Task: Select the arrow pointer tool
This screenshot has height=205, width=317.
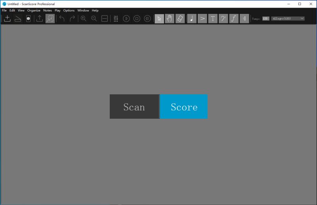Action: [159, 19]
